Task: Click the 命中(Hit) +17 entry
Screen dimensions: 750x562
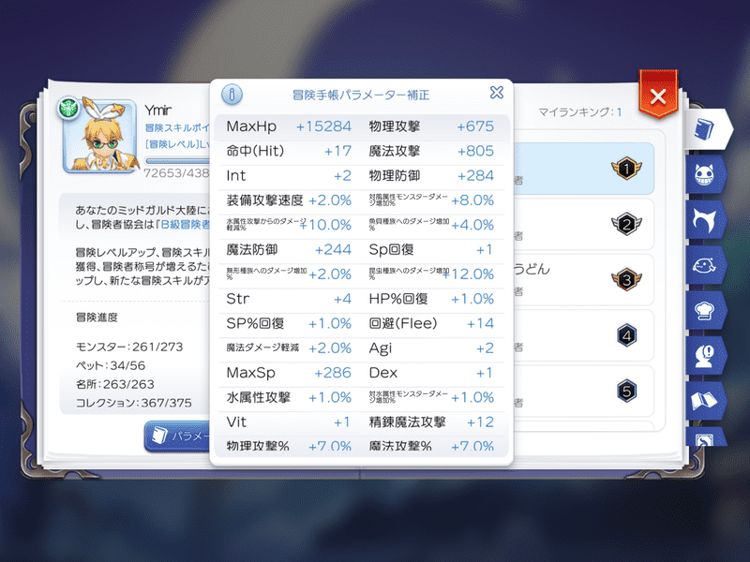Action: (x=289, y=152)
